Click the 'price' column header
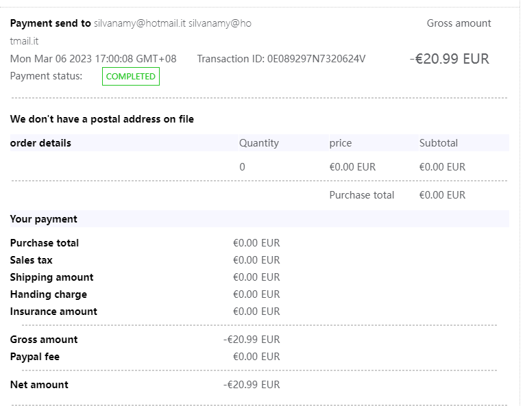 (340, 143)
